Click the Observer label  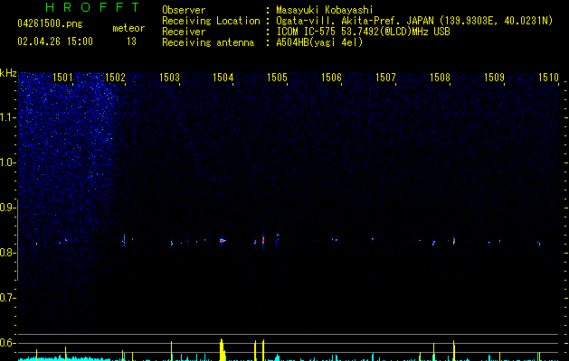click(184, 10)
